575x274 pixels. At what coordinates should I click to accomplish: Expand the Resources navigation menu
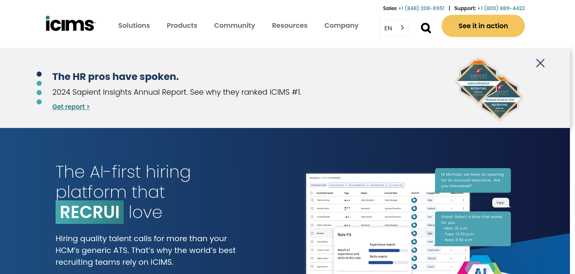290,25
